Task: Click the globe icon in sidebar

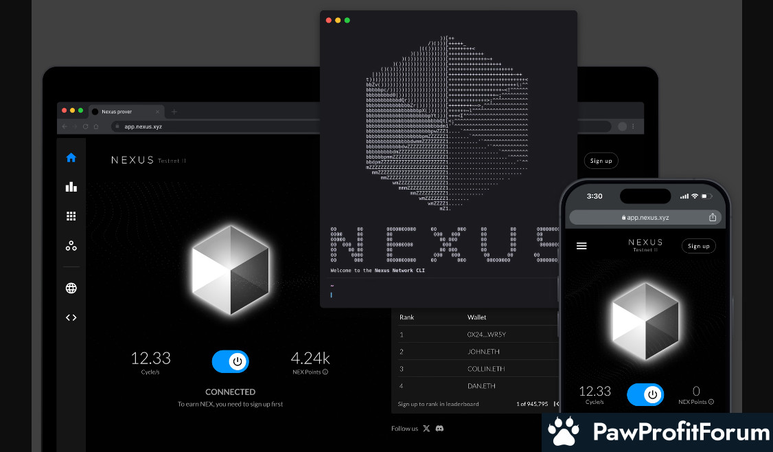Action: [71, 289]
